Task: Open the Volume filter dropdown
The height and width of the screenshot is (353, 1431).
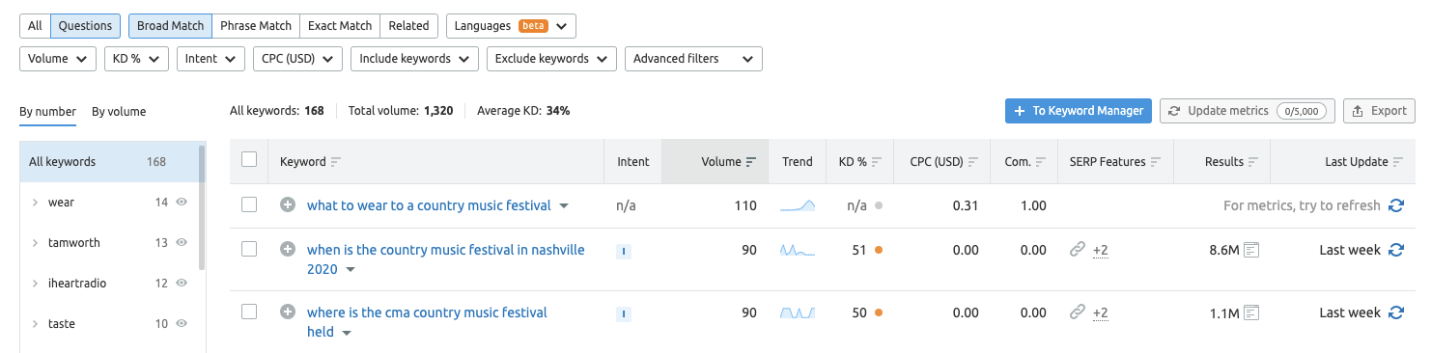Action: (58, 59)
